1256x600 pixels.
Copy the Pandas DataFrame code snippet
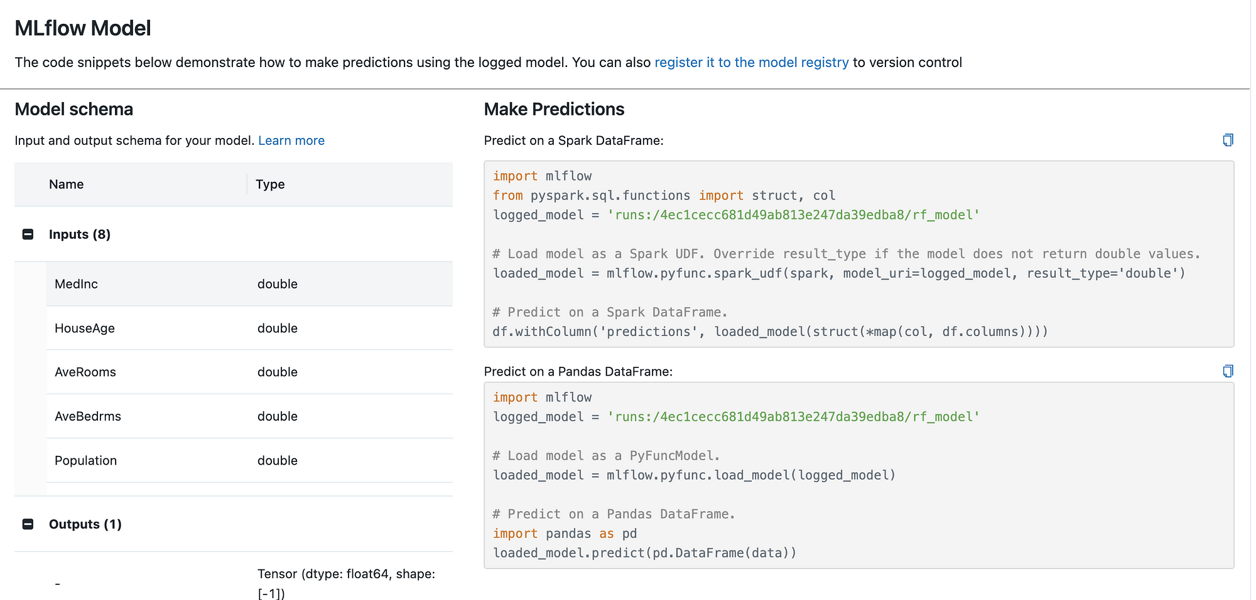tap(1228, 371)
